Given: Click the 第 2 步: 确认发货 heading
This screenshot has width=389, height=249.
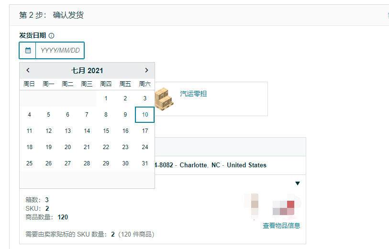Looking at the screenshot, I should coord(51,15).
